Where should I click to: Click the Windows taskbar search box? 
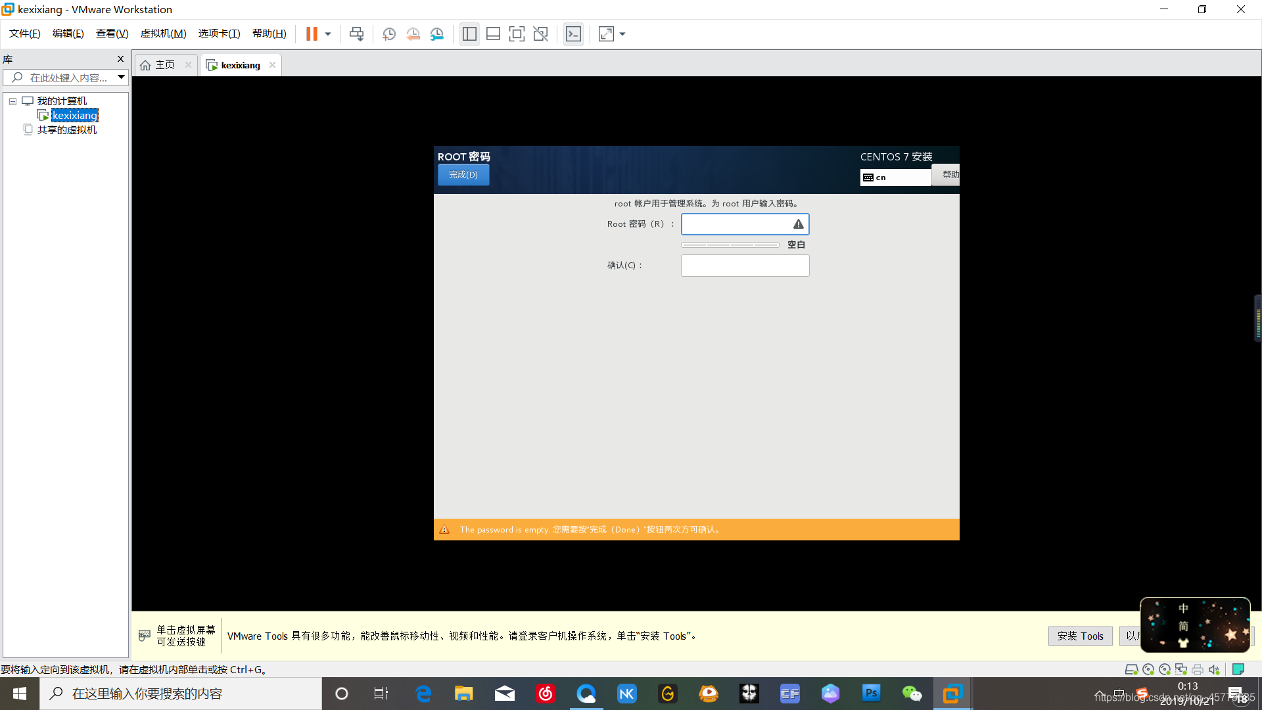point(181,694)
